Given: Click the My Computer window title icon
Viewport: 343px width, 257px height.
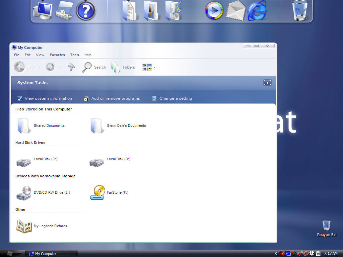Looking at the screenshot, I should tap(14, 48).
